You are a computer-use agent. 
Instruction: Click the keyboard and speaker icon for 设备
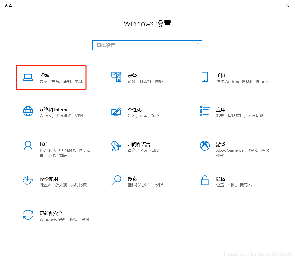[x=116, y=77]
